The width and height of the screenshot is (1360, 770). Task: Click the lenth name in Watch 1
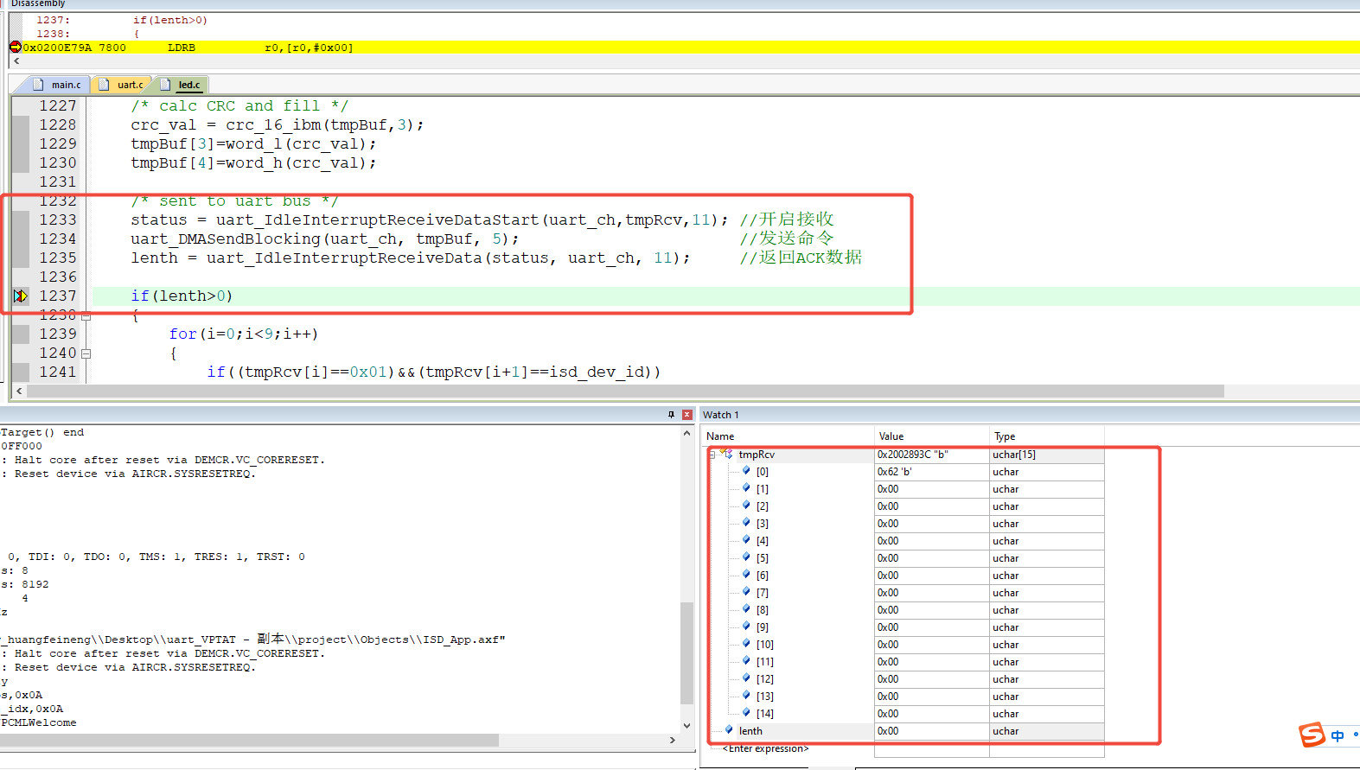point(750,731)
